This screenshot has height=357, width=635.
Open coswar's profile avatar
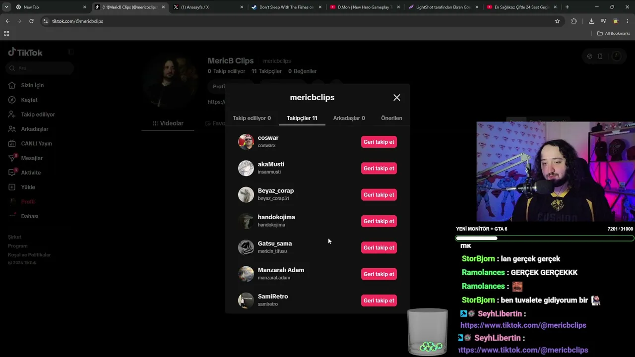(246, 142)
